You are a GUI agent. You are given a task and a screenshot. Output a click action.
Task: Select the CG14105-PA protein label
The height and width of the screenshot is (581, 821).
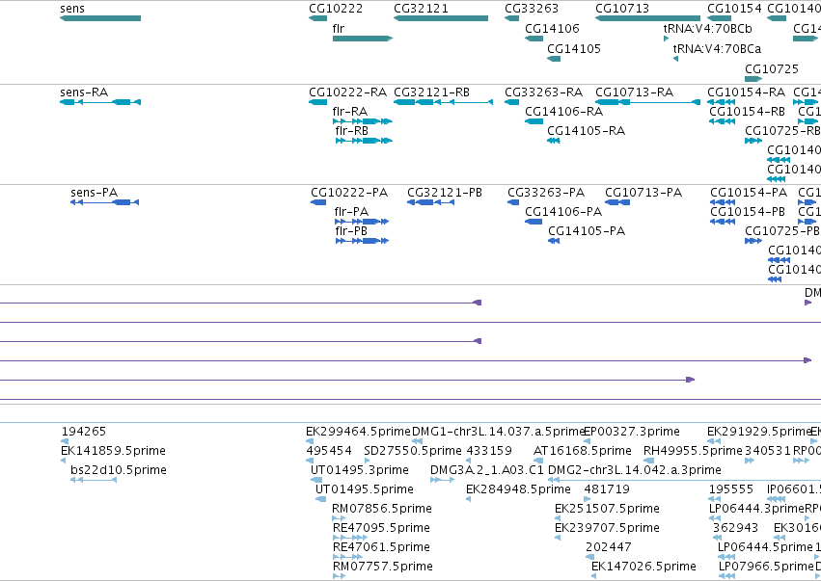[x=587, y=231]
